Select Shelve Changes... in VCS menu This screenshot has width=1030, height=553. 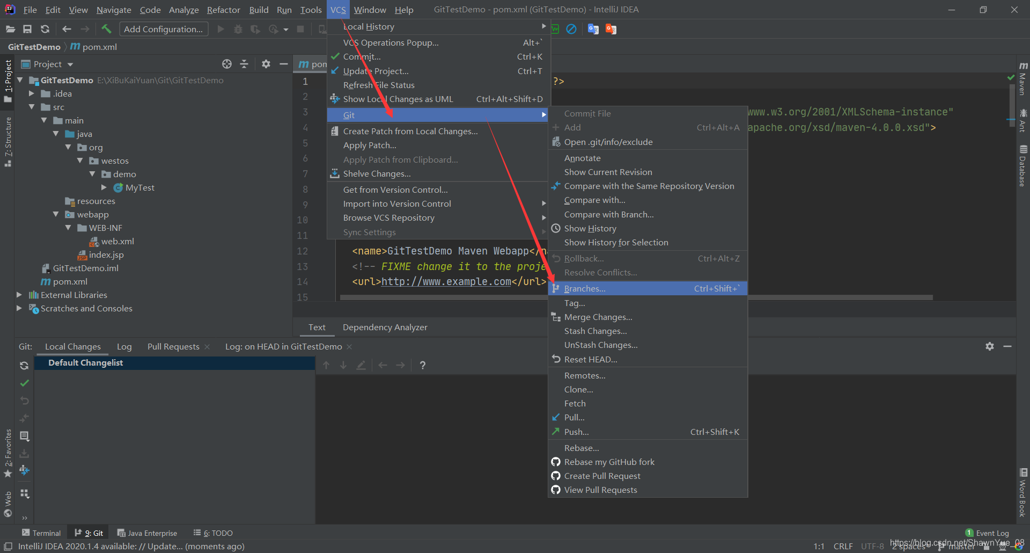point(437,173)
